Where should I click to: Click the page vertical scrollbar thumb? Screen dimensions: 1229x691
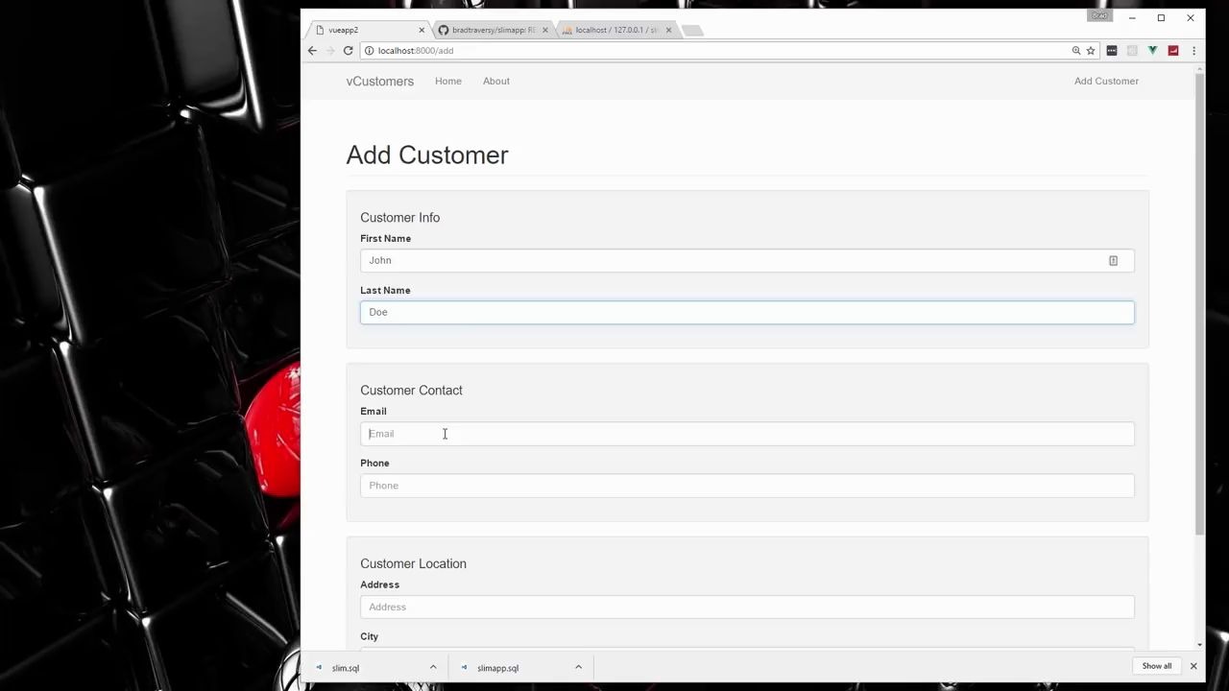pyautogui.click(x=1199, y=304)
